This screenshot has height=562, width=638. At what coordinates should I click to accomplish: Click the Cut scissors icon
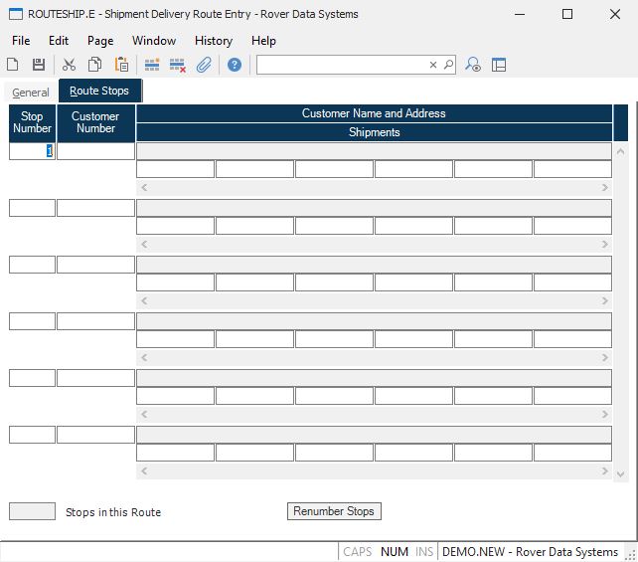[69, 65]
